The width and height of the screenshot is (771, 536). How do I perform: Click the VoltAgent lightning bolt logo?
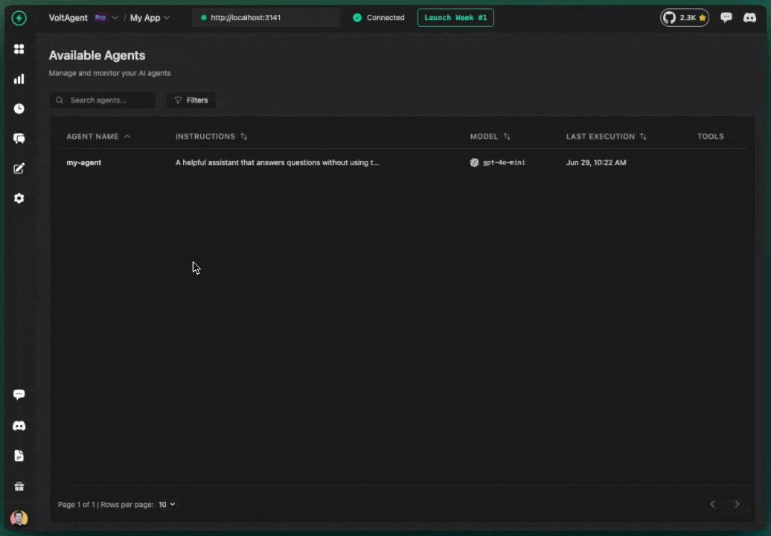(x=19, y=18)
